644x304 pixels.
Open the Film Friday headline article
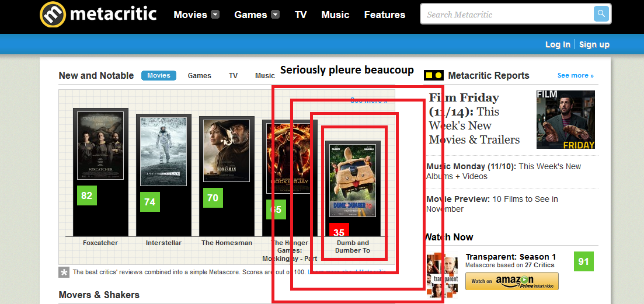pos(474,118)
